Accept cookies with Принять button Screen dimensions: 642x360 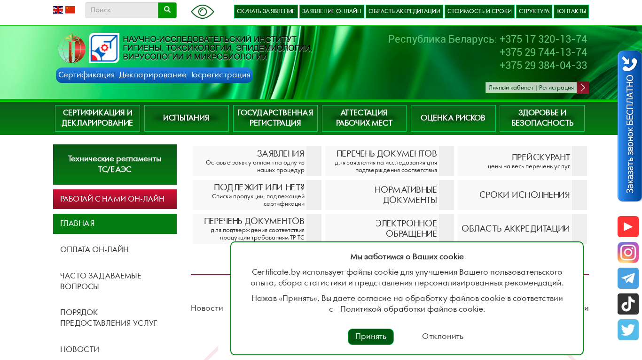[371, 337]
